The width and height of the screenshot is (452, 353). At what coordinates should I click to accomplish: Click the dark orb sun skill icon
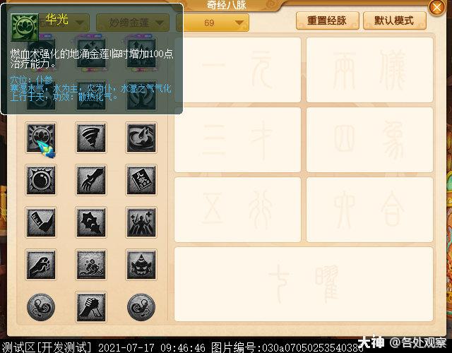point(41,180)
